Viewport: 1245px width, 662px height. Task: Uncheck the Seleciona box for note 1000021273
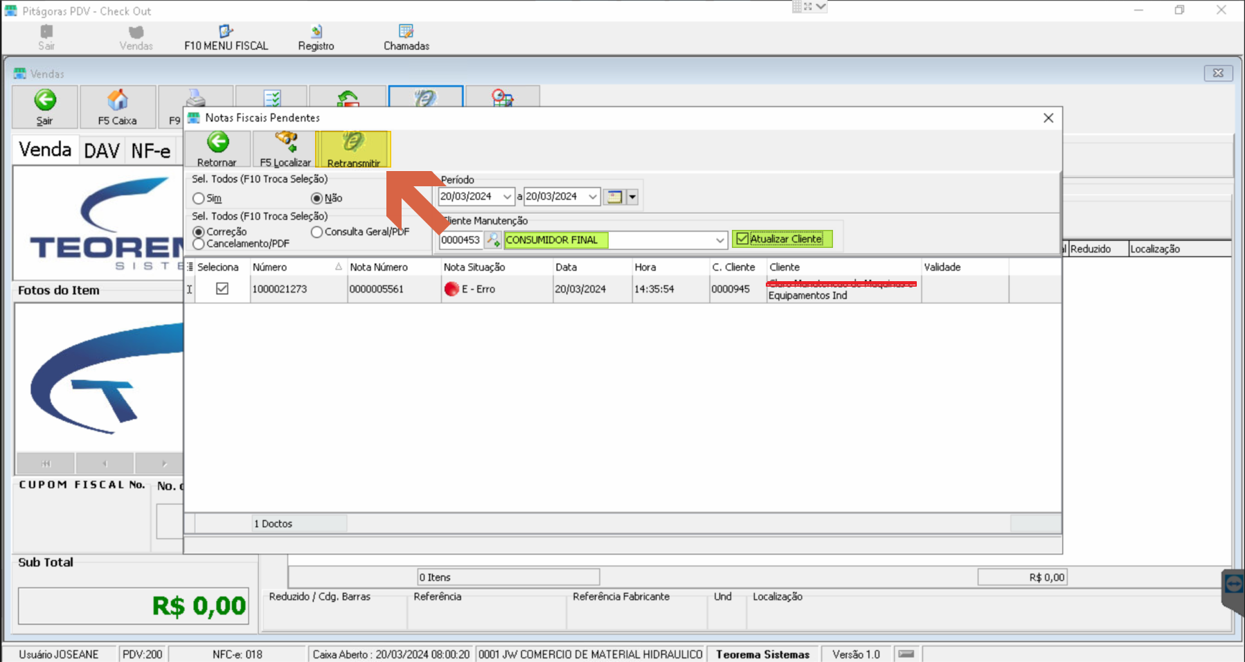[x=222, y=289]
